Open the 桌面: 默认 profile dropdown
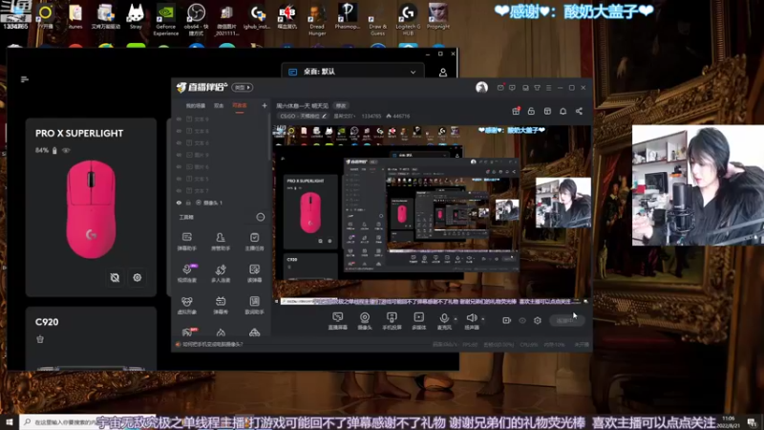Viewport: 764px width, 430px height. [x=352, y=72]
